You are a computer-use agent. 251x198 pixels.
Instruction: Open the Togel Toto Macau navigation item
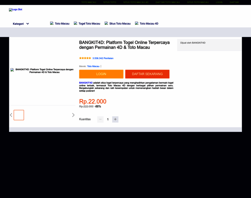(87, 23)
